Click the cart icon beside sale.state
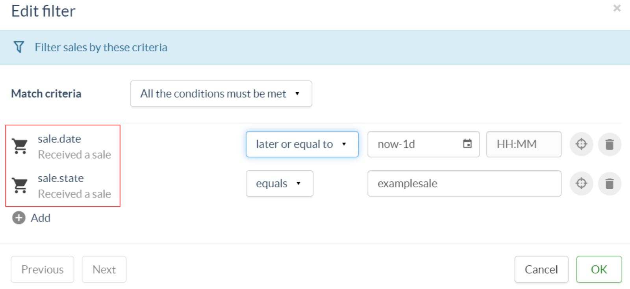 coord(20,185)
